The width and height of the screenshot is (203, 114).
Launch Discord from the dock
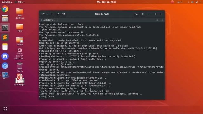5,56
